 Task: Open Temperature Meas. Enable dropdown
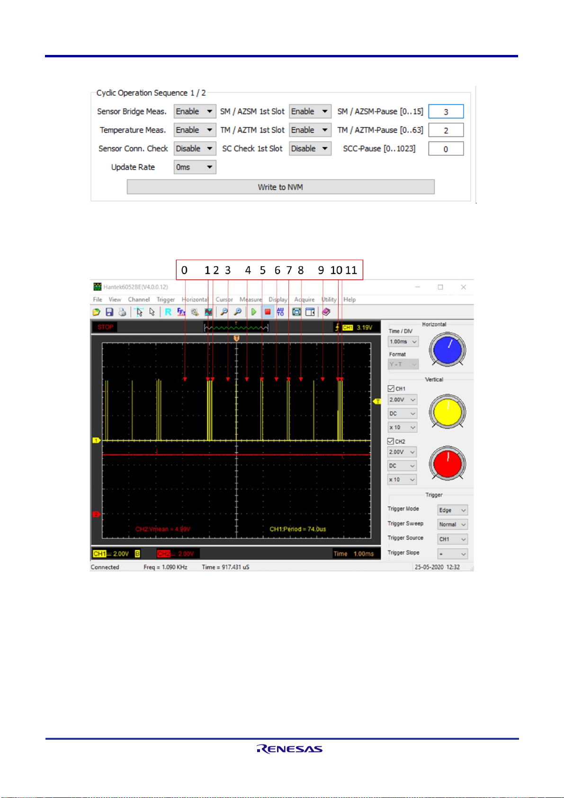[x=195, y=130]
